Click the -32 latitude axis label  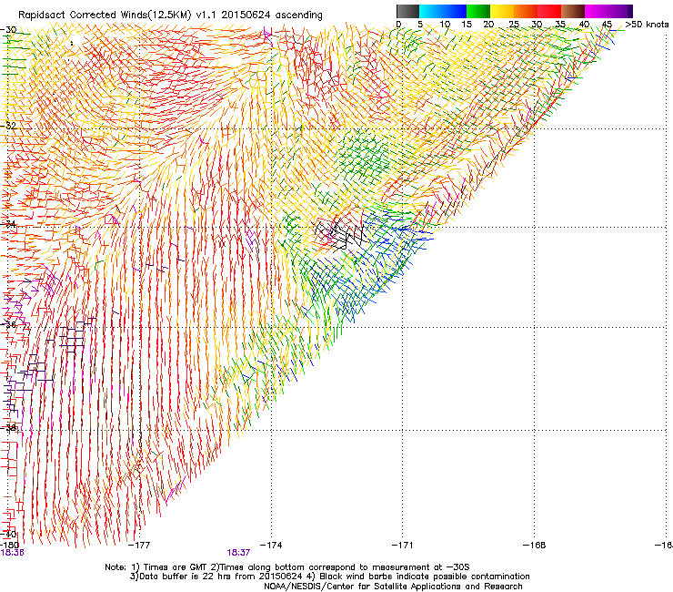[8, 126]
